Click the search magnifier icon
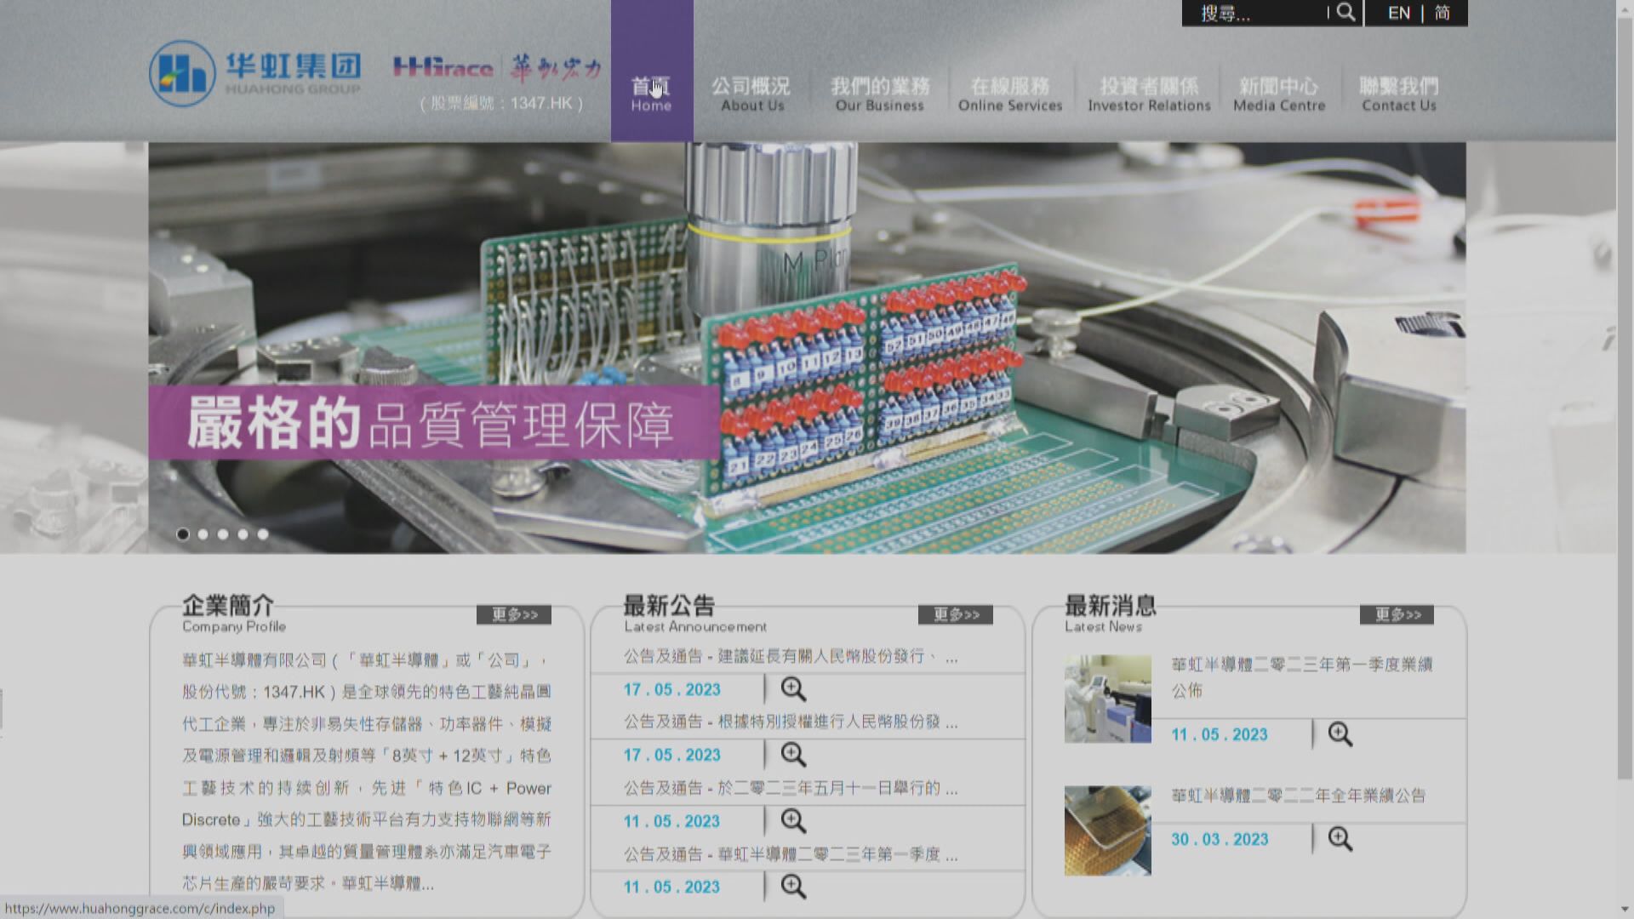1634x919 pixels. [x=1345, y=14]
